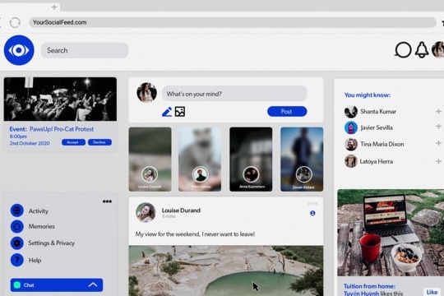The width and height of the screenshot is (444, 296).
Task: Click Shanta Kumar's name
Action: 378,112
